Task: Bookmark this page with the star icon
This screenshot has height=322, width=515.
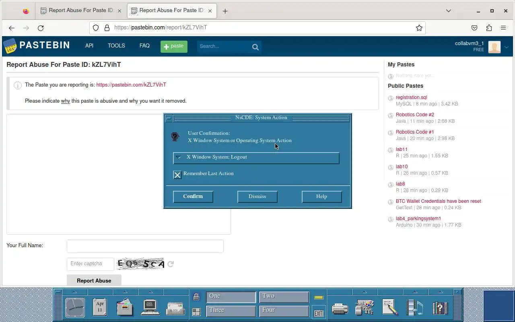Action: pos(419,28)
